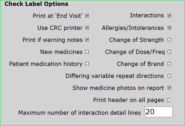Turn off the Show medicine photos checkbox

coord(169,88)
